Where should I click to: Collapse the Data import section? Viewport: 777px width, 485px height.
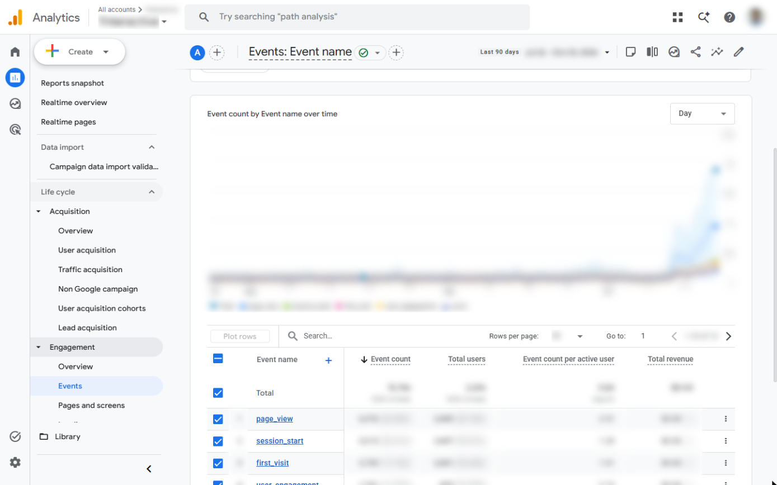[x=151, y=148]
